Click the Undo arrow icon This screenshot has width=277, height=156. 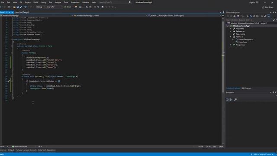tap(26, 7)
